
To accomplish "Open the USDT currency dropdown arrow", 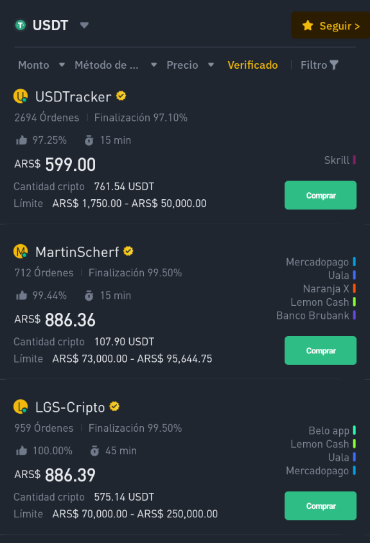I will point(84,25).
